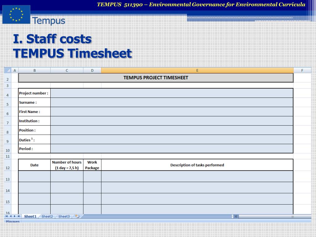Image resolution: width=316 pixels, height=237 pixels.
Task: Jump to the last sheet with the navigation arrow
Action: pyautogui.click(x=19, y=216)
